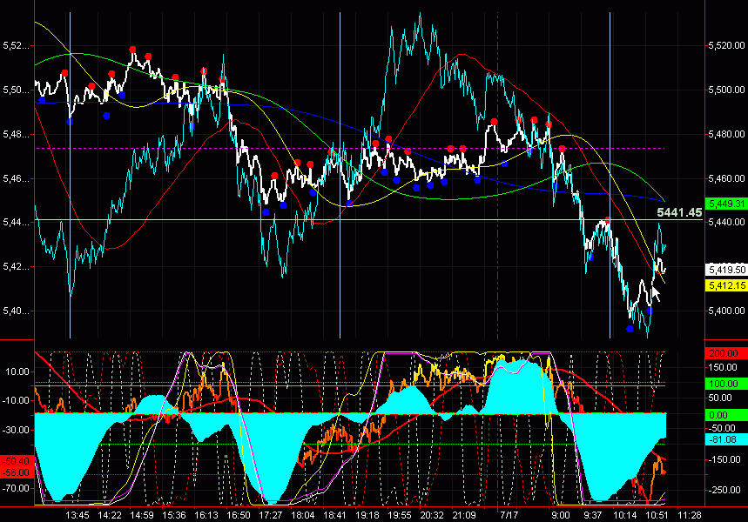Click the -250.00 indicator axis label

coord(724,490)
